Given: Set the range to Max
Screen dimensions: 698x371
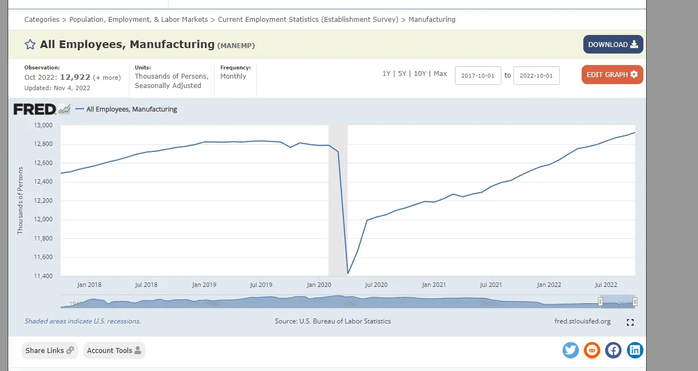Looking at the screenshot, I should click(x=440, y=74).
